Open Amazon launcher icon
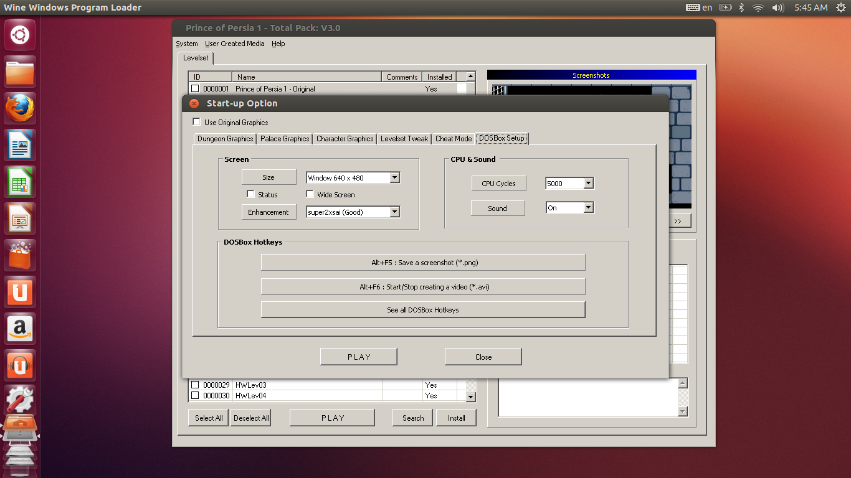 pyautogui.click(x=20, y=329)
